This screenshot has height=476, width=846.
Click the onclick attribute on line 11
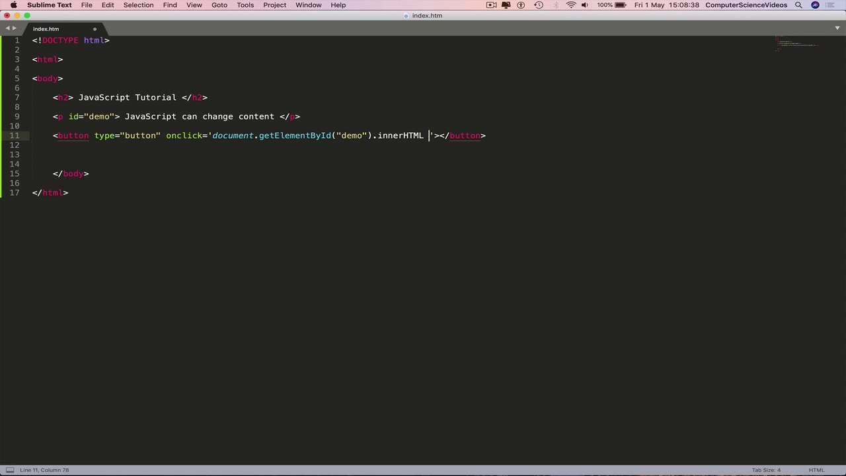[185, 136]
